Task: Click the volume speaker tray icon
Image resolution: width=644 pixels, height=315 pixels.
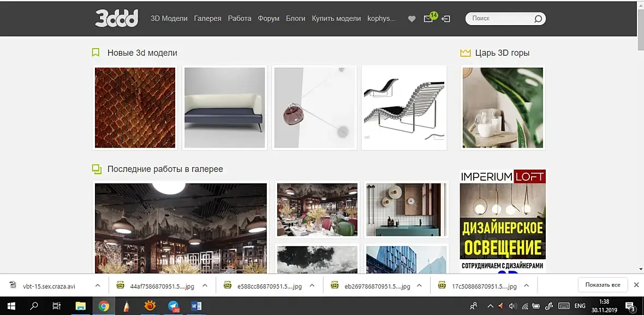Action: (x=512, y=306)
